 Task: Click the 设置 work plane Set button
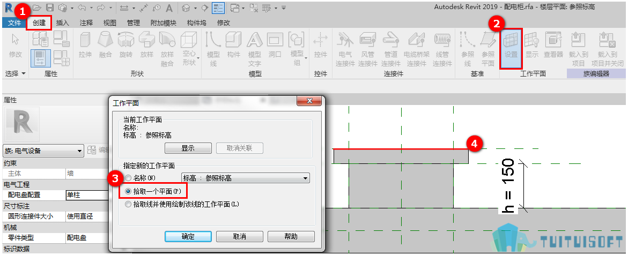[x=511, y=48]
